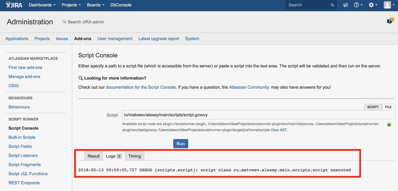Go to User management tab

(115, 39)
